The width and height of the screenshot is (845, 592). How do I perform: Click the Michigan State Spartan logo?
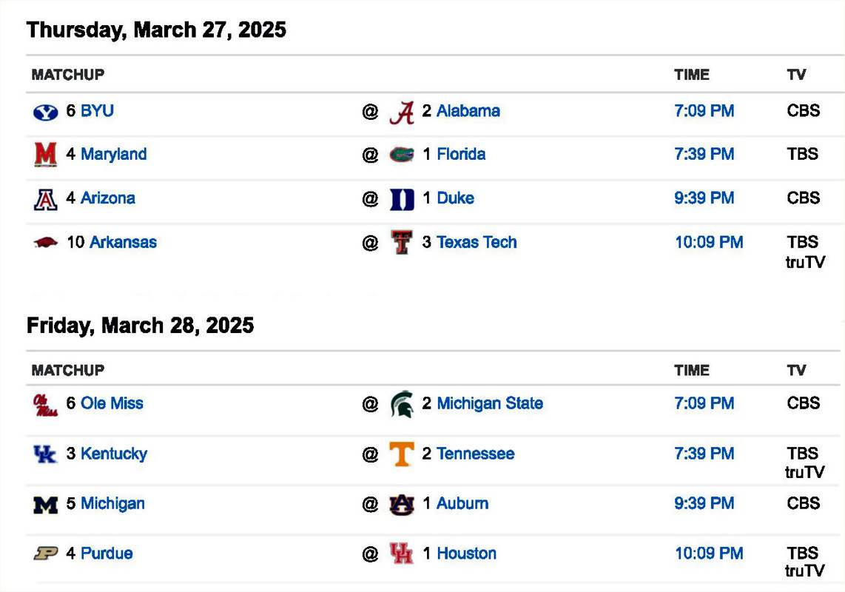(x=402, y=404)
